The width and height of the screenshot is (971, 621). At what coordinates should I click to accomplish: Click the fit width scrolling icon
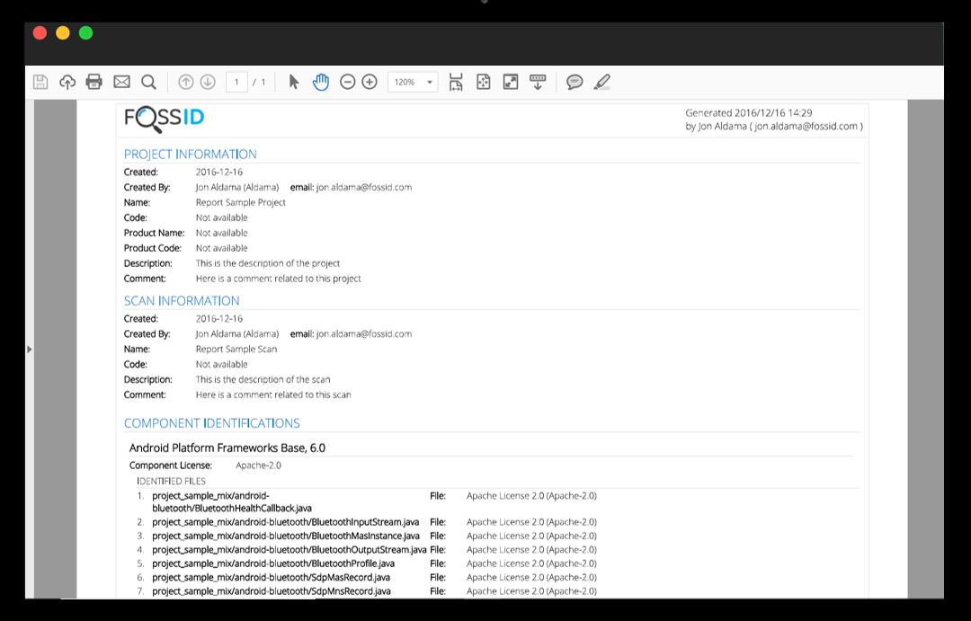point(456,82)
